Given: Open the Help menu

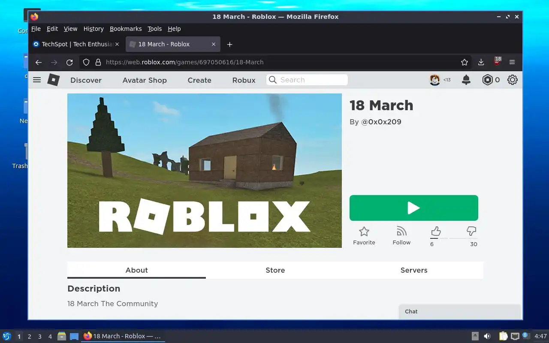Looking at the screenshot, I should (174, 29).
